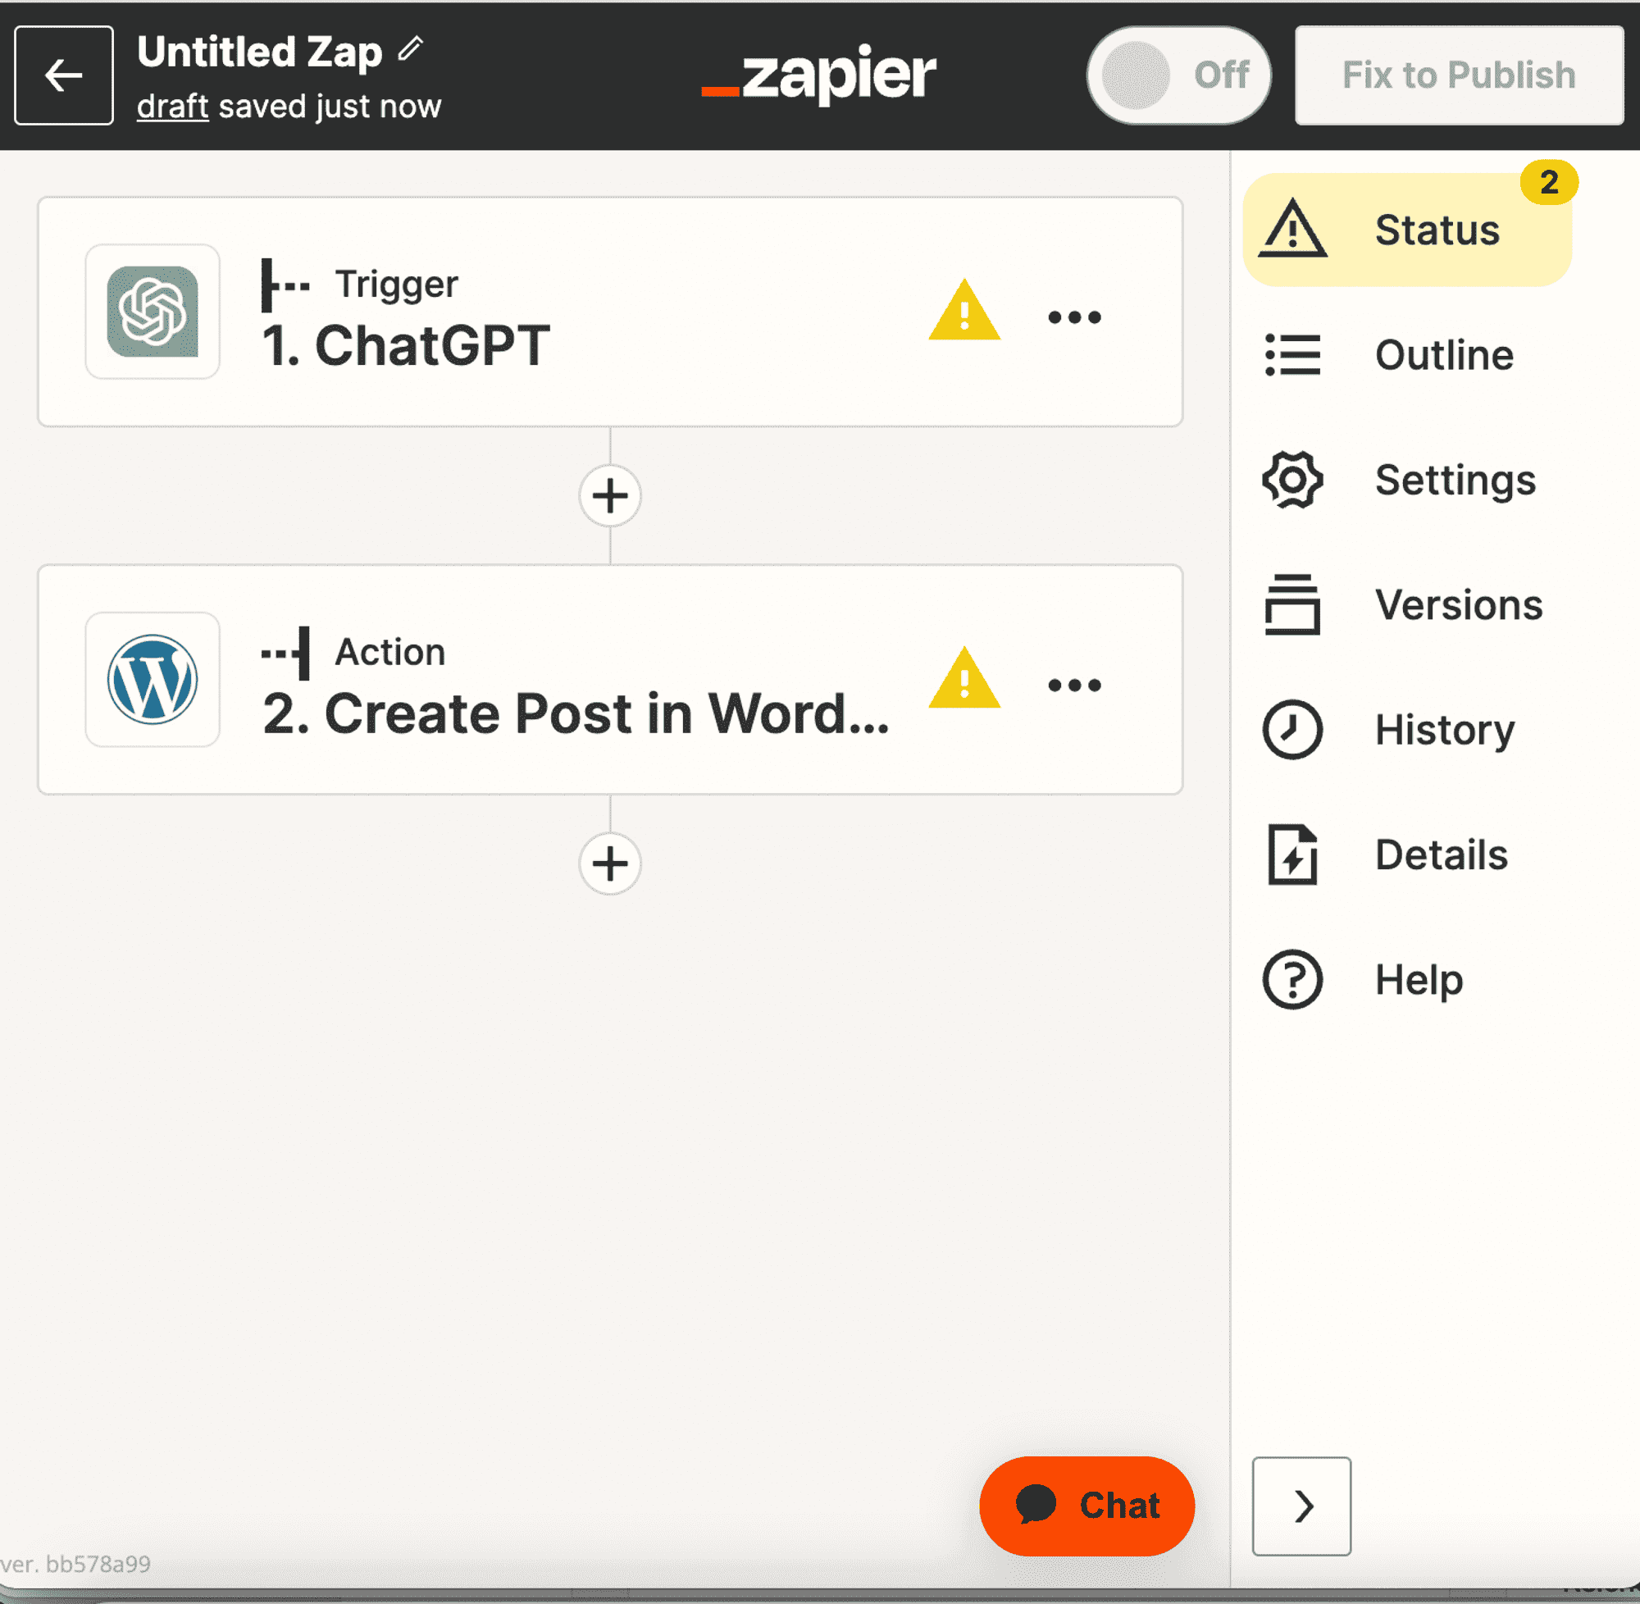This screenshot has width=1640, height=1604.
Task: Open the Status panel tab
Action: [1406, 230]
